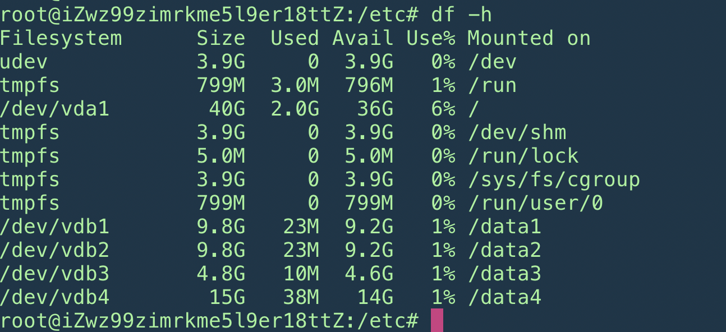Click the /sys/fs/cgroup mount path
The height and width of the screenshot is (332, 726).
click(x=553, y=179)
